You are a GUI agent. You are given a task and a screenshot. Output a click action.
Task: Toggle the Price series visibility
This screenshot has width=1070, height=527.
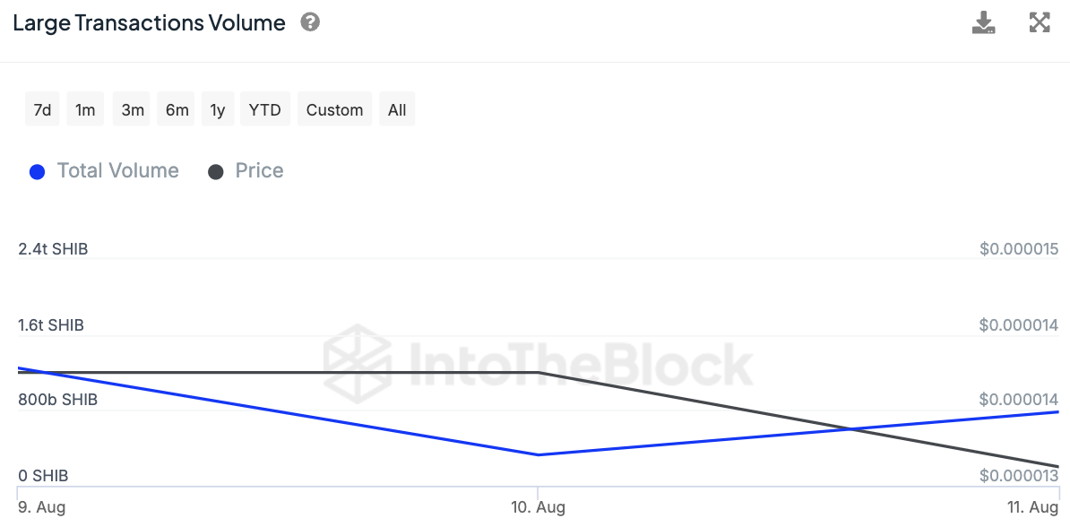(x=259, y=171)
